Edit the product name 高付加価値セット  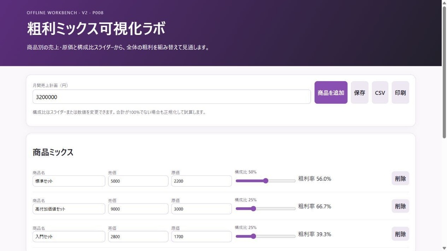[x=69, y=209]
